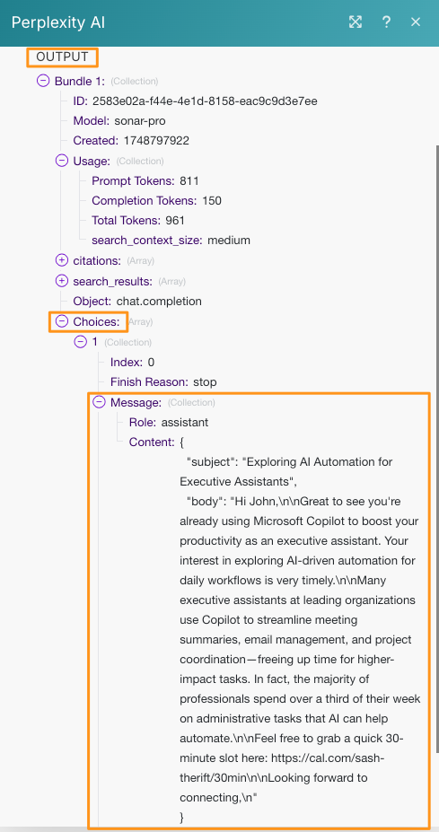The width and height of the screenshot is (439, 832).
Task: Open the help question mark icon
Action: pos(386,22)
